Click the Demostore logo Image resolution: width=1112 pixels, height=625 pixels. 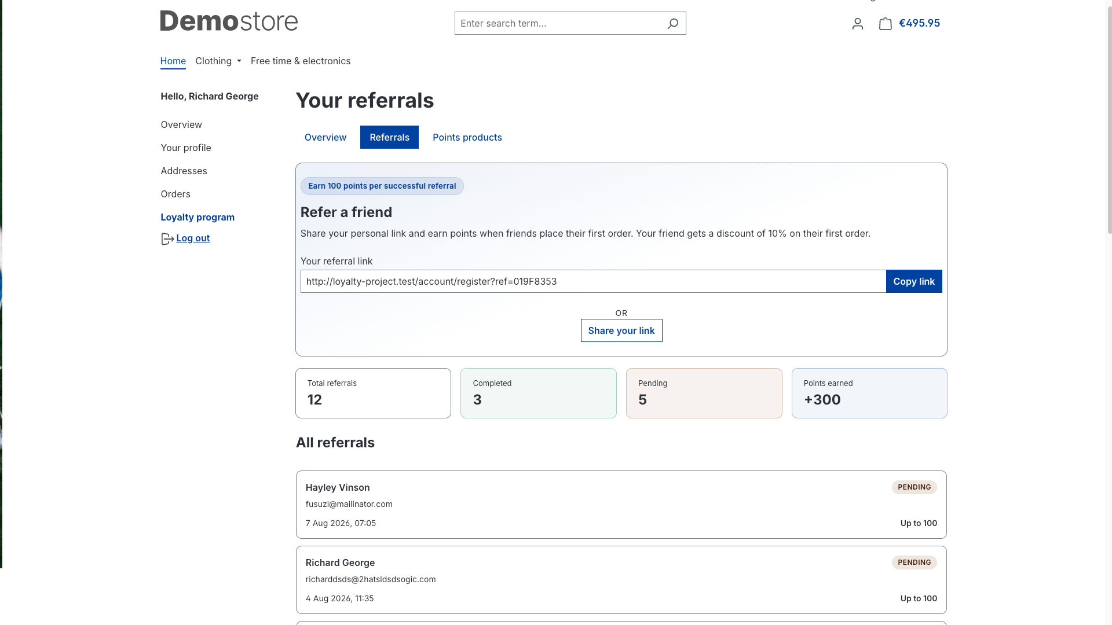pyautogui.click(x=229, y=21)
